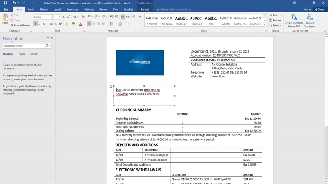The width and height of the screenshot is (328, 184).
Task: Insert a bulleted list
Action: [89, 17]
